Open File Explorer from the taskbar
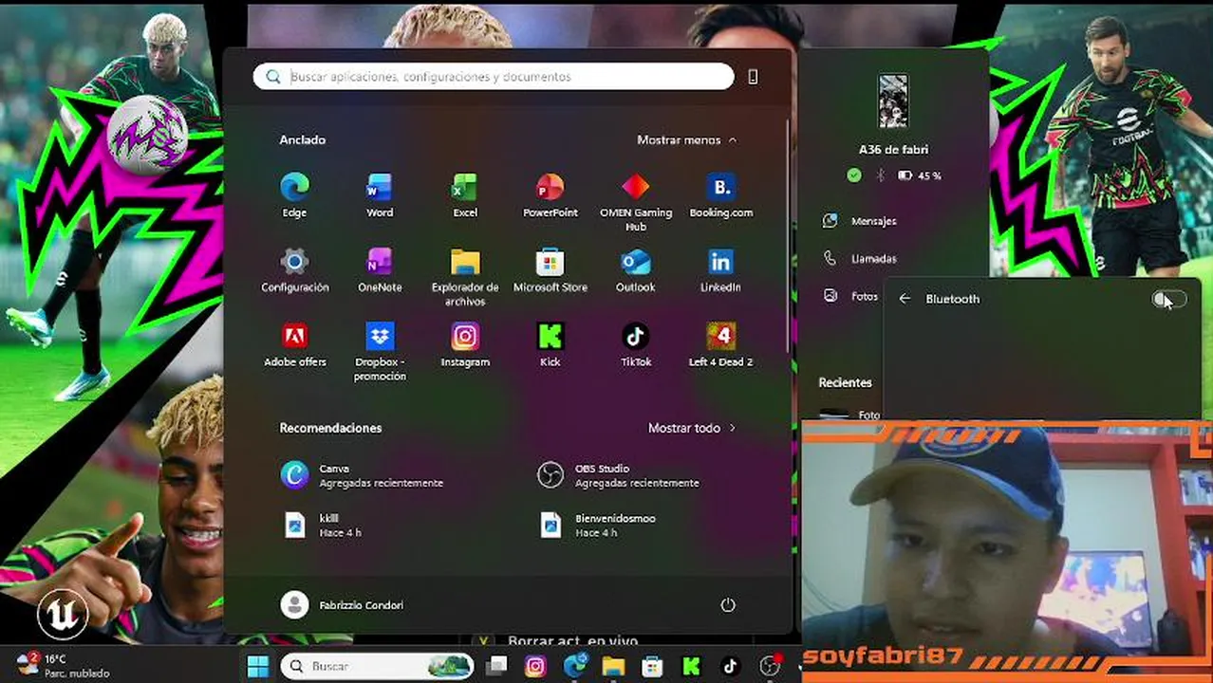Screen dimensions: 1213x683 click(613, 666)
